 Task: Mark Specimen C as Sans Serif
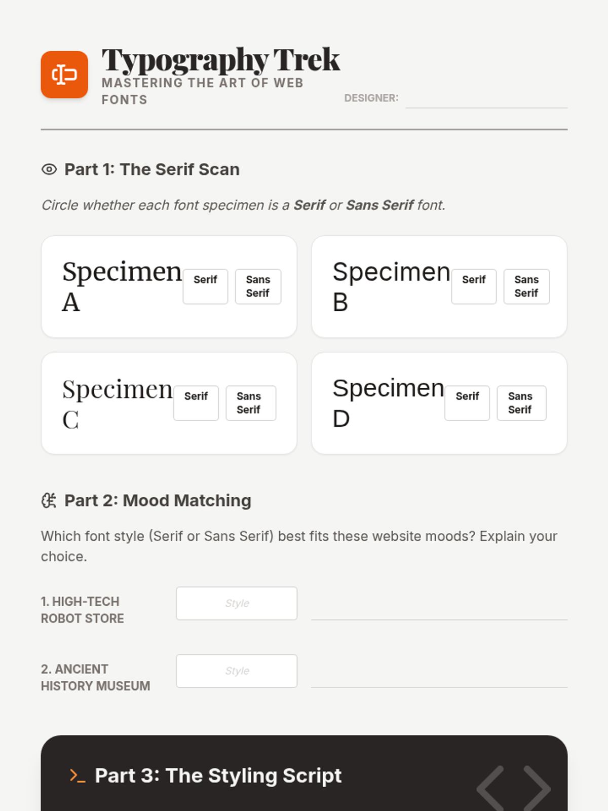(x=249, y=403)
